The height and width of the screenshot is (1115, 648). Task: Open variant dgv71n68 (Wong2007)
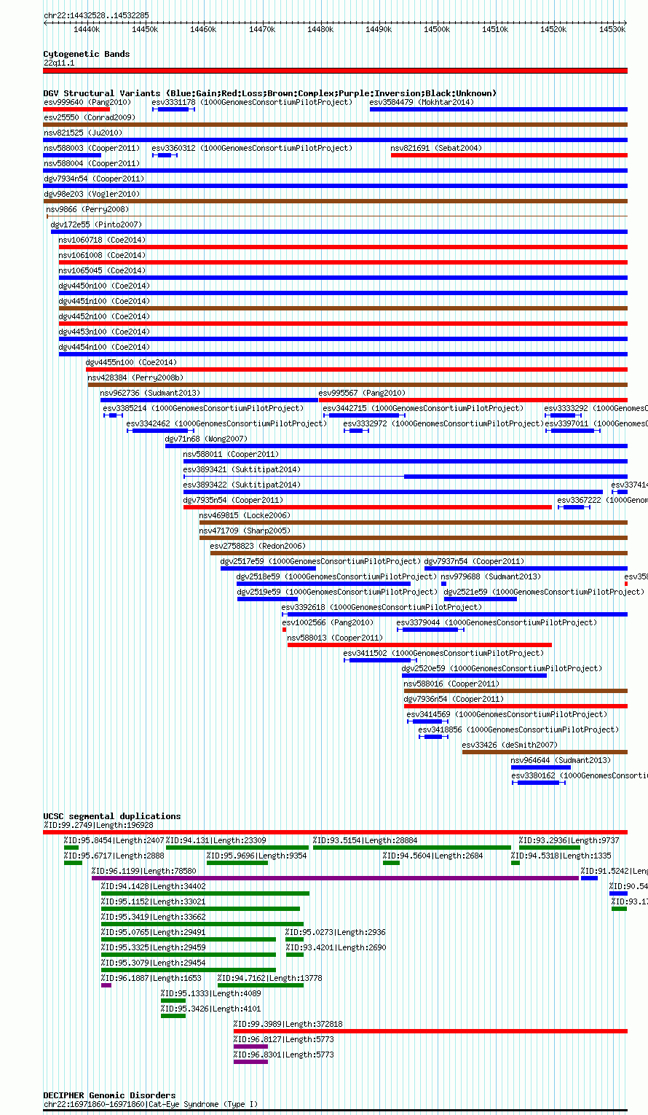(x=396, y=446)
